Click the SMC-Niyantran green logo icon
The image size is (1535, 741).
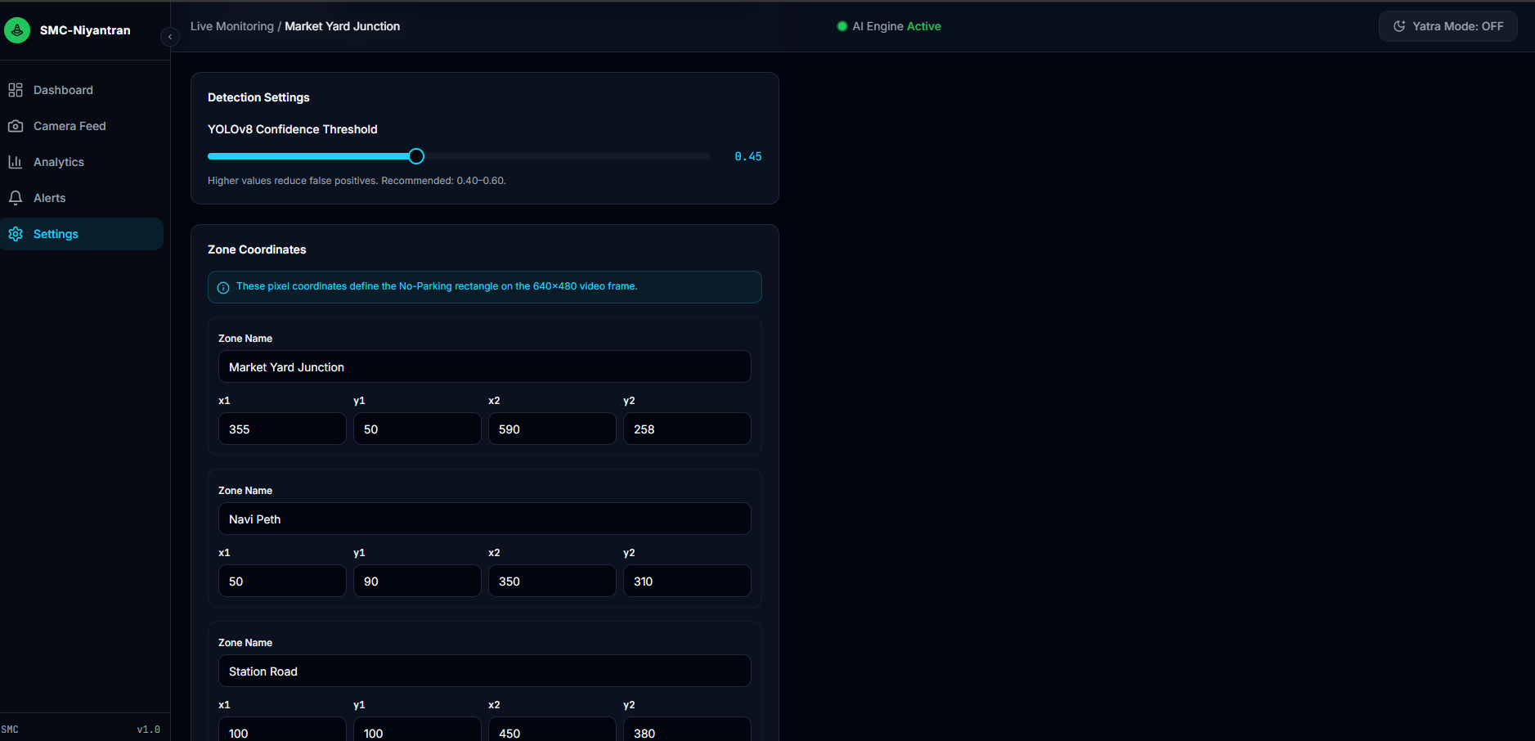[17, 30]
